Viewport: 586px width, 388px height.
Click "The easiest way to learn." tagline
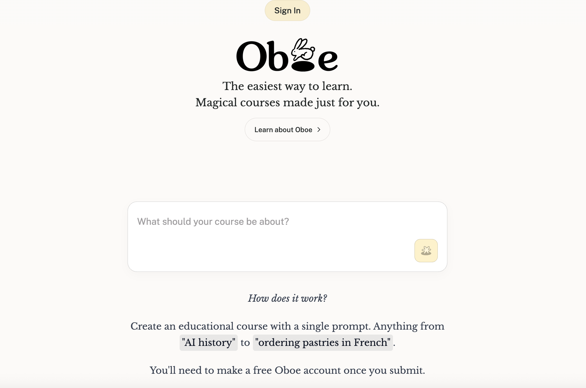pos(287,86)
